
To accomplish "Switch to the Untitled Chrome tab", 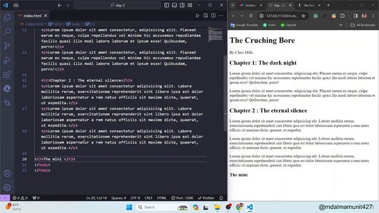I will pyautogui.click(x=250, y=5).
